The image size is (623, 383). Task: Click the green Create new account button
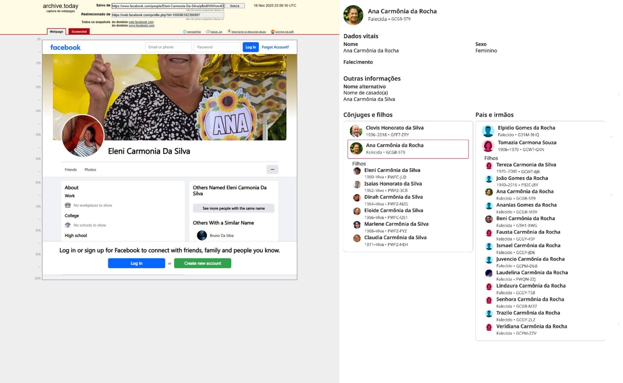tap(202, 263)
